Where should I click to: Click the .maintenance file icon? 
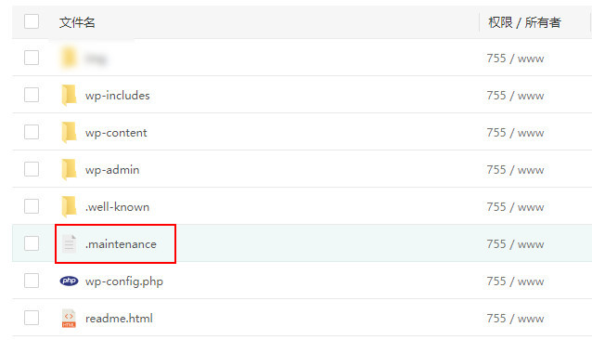69,243
